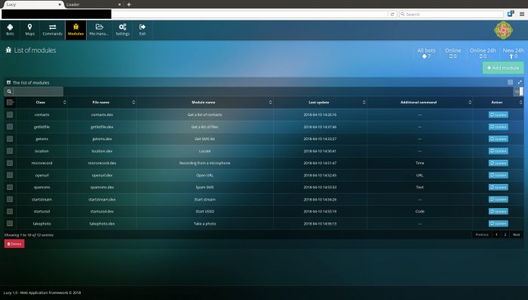Expand the modules panel to fullscreen
Image resolution: width=528 pixels, height=300 pixels.
click(520, 82)
